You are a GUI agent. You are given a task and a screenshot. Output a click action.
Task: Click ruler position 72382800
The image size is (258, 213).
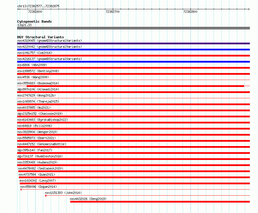[x=190, y=12]
